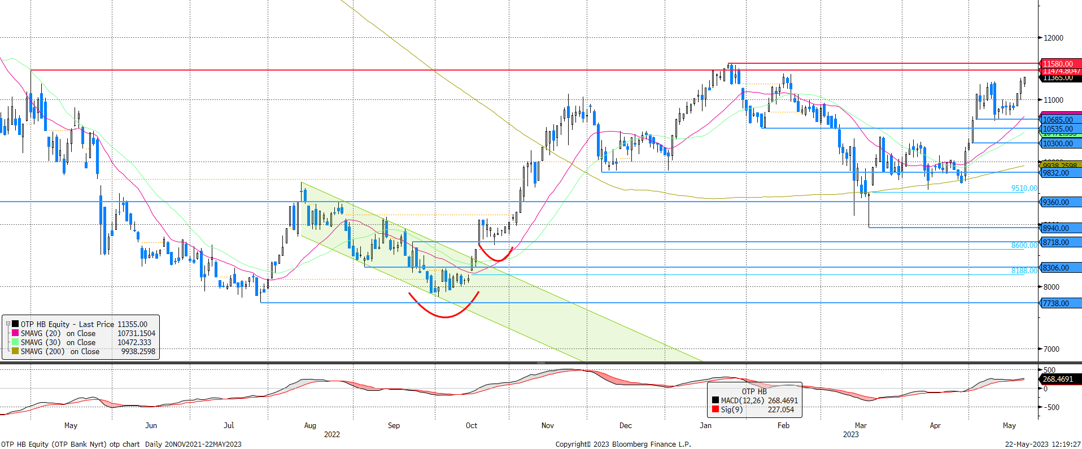
Task: Click the Apr month label on time axis
Action: point(935,425)
